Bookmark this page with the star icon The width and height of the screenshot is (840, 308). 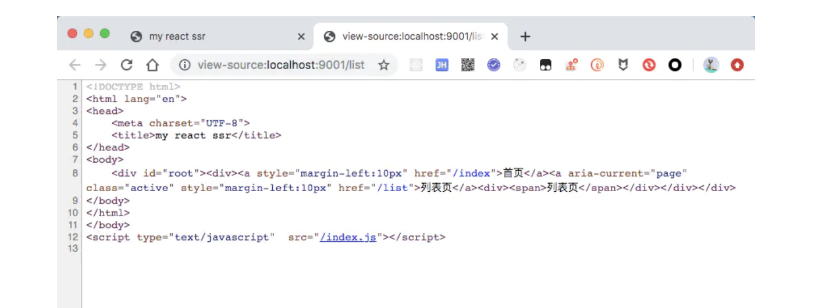pos(383,65)
